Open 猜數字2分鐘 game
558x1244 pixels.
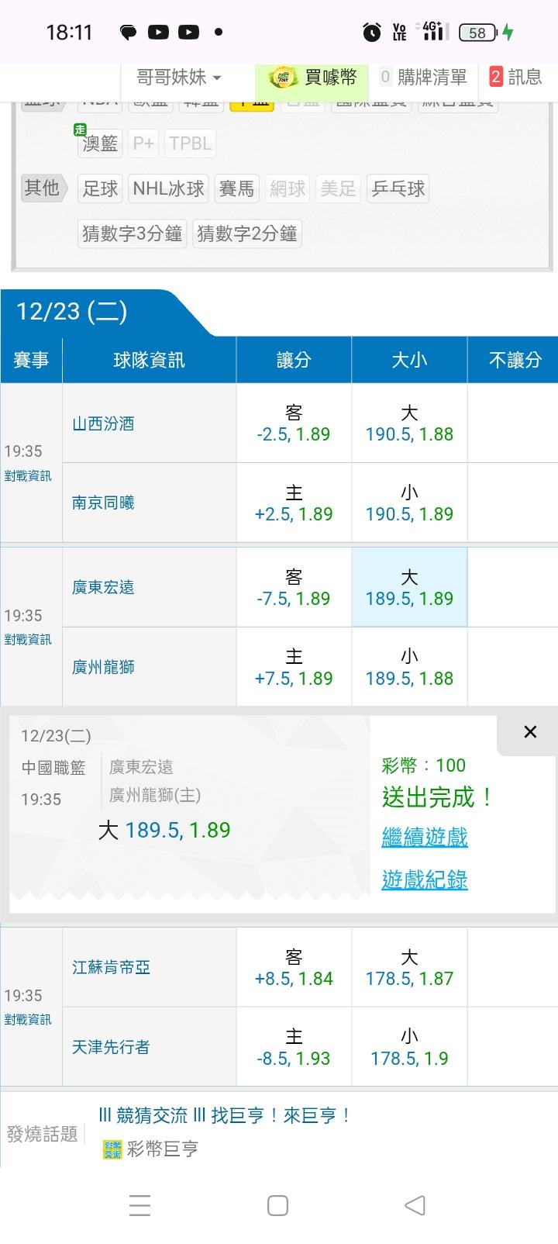pyautogui.click(x=247, y=233)
